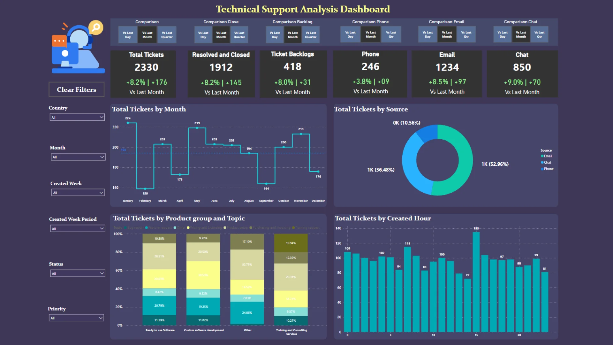Click the Total Tickets by Source title
Viewport: 613px width, 345px height.
point(371,109)
